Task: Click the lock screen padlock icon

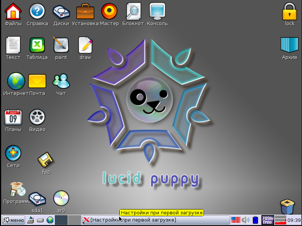Action: pyautogui.click(x=290, y=12)
